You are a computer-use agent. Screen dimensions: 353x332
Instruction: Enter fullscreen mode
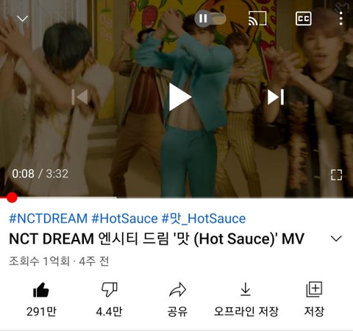tap(336, 174)
